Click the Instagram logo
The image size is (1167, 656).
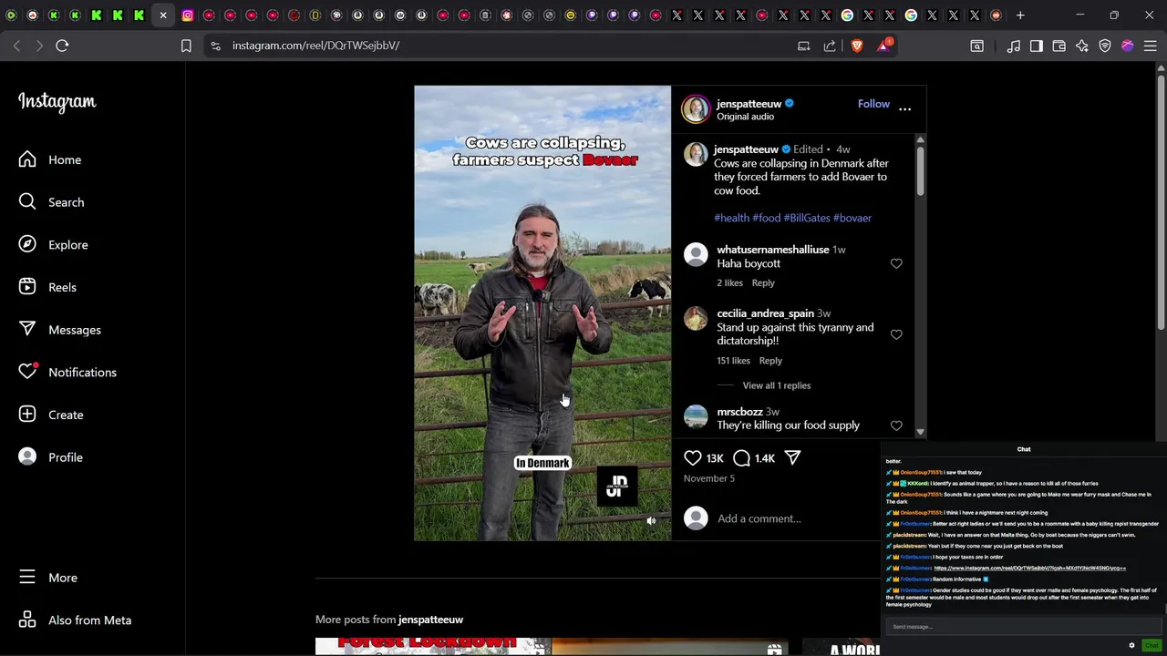click(57, 102)
